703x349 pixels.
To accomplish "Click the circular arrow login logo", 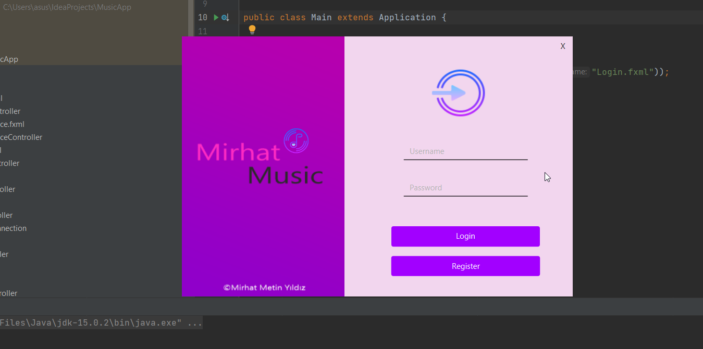I will pos(459,93).
